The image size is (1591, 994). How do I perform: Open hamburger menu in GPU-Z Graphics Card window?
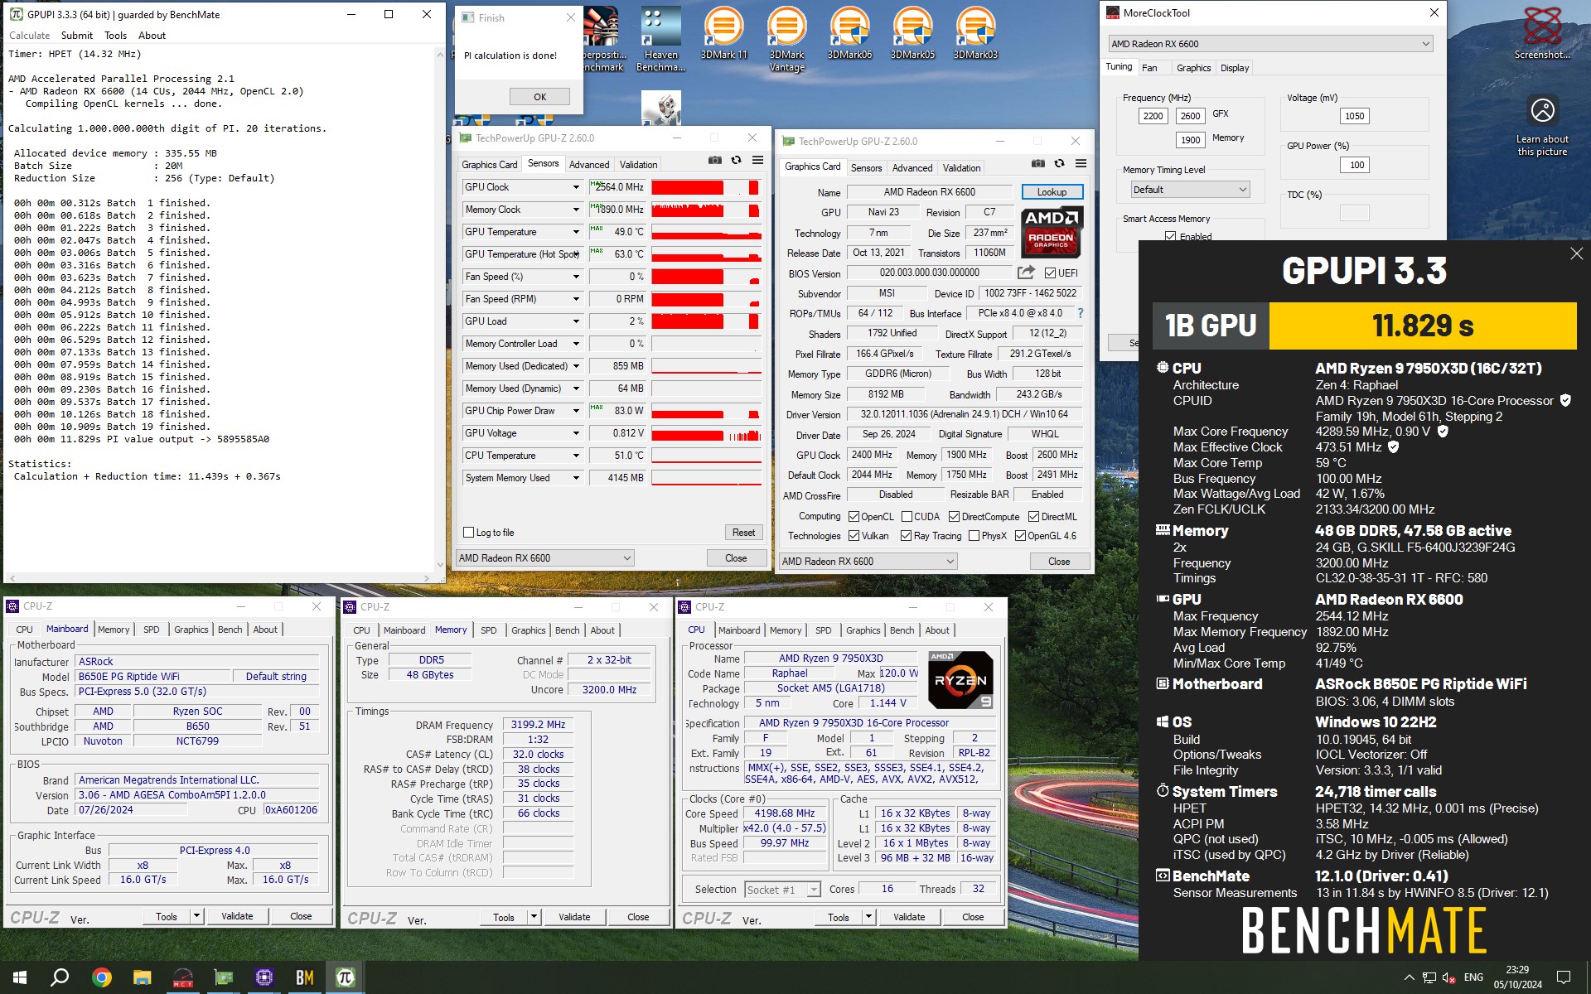pyautogui.click(x=1081, y=164)
